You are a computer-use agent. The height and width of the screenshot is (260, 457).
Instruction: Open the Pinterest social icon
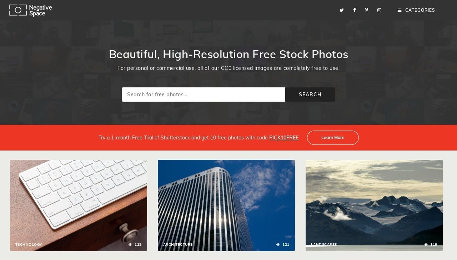(x=366, y=10)
